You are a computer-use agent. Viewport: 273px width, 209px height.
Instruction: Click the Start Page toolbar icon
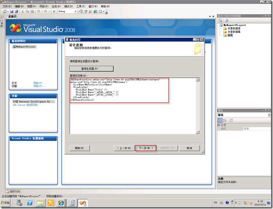click(x=95, y=11)
